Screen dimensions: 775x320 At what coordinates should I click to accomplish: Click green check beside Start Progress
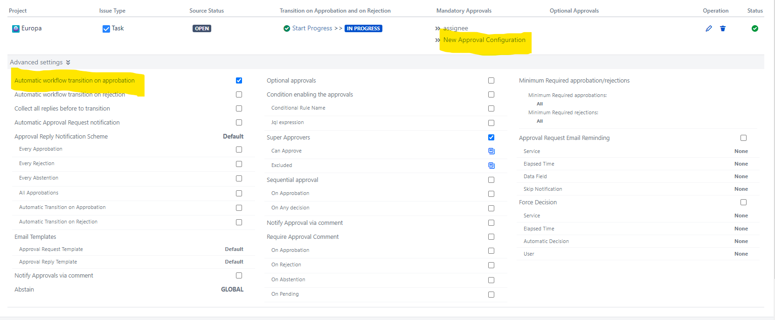pyautogui.click(x=287, y=28)
